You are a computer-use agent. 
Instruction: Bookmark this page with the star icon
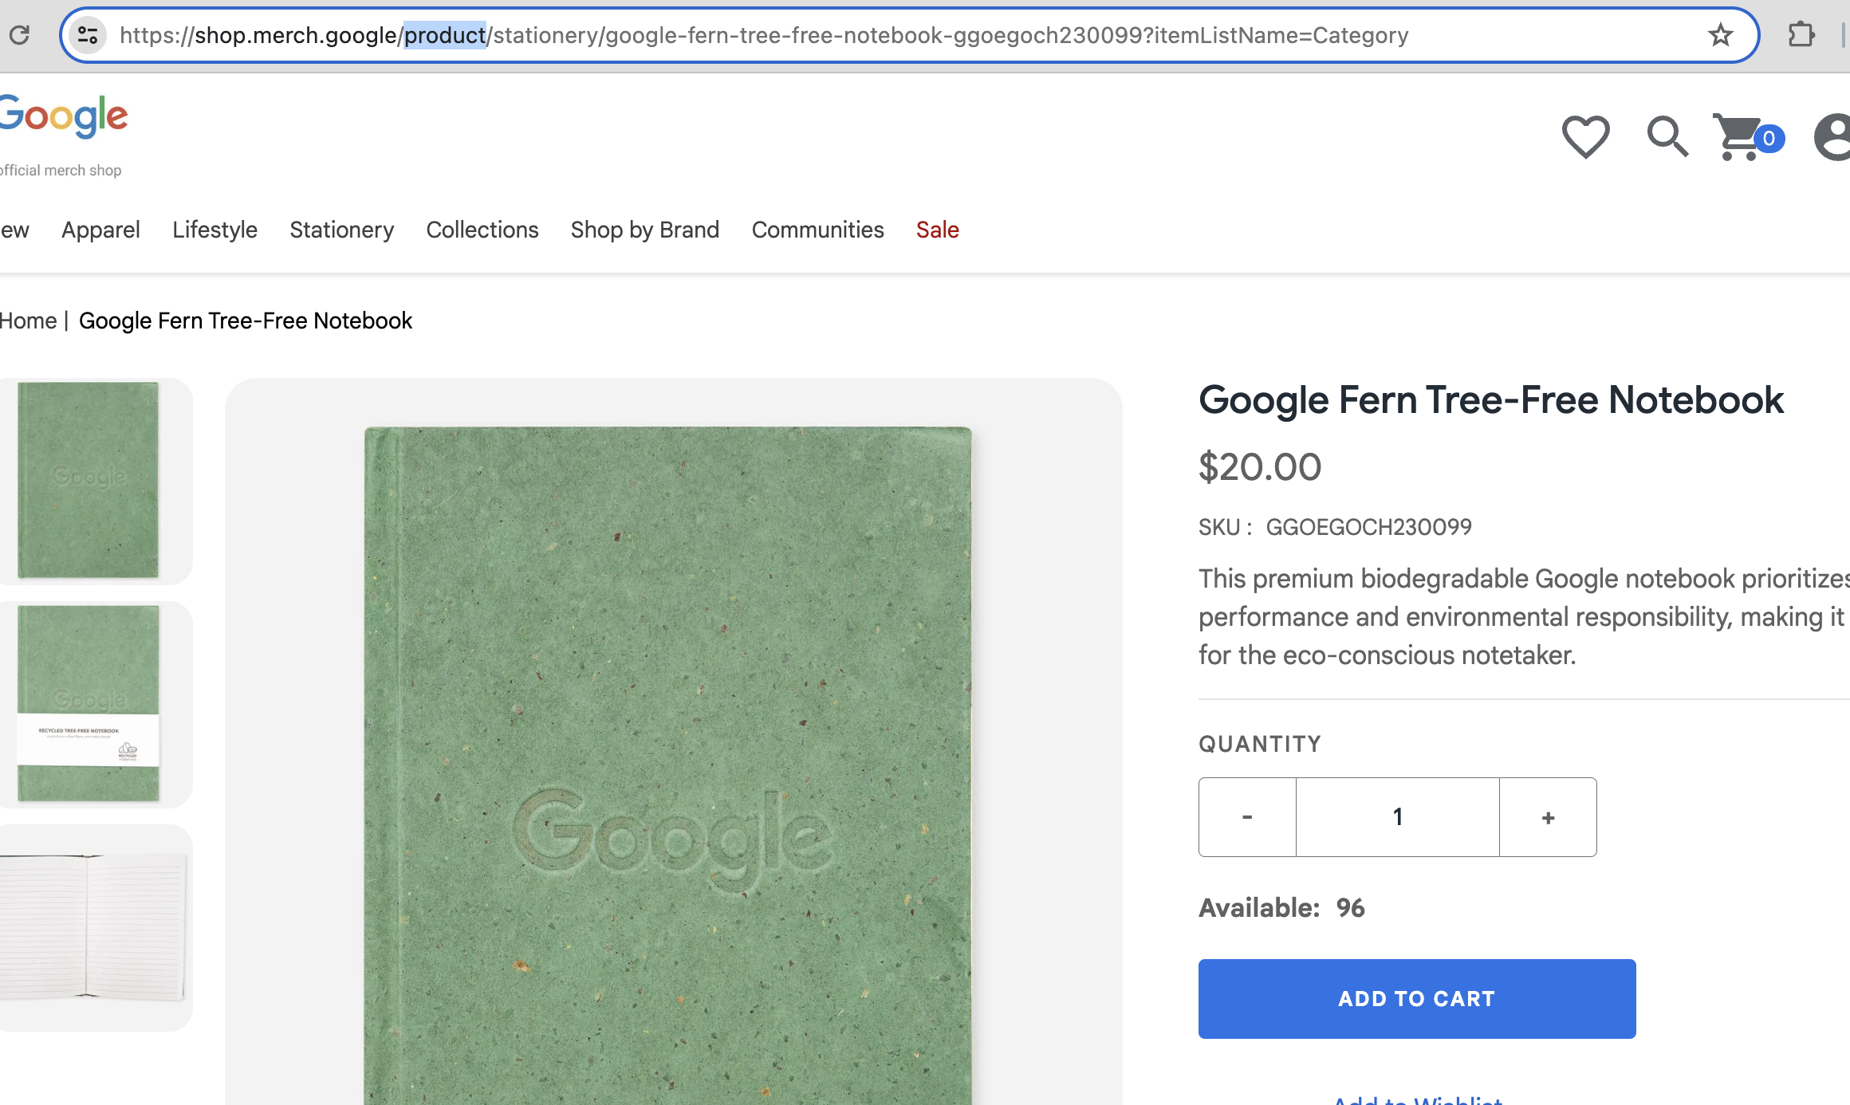click(x=1720, y=35)
